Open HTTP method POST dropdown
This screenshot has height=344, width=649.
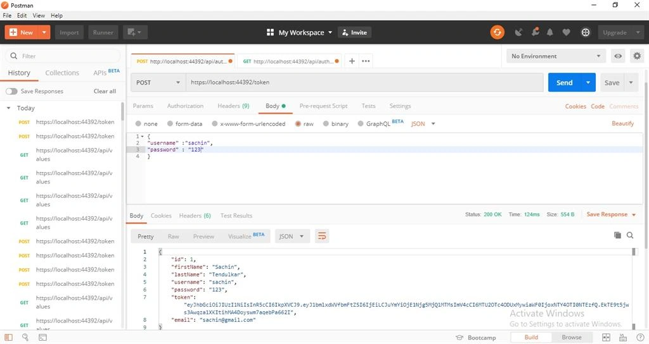tap(158, 83)
